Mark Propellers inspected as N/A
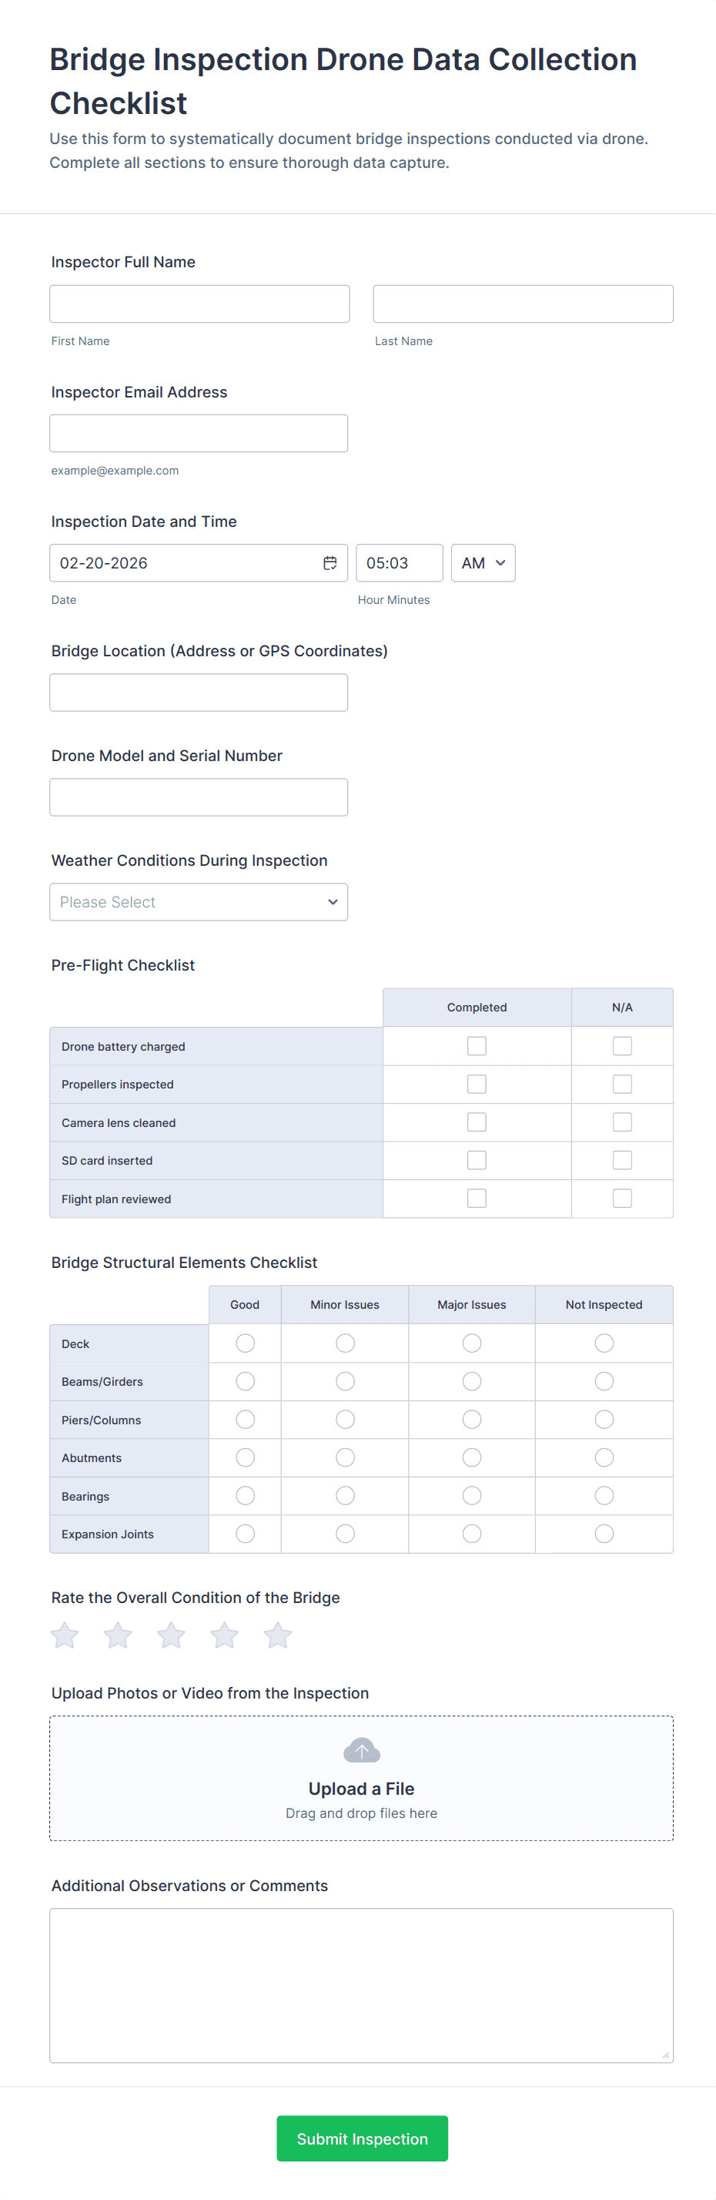The height and width of the screenshot is (2200, 716). 622,1084
